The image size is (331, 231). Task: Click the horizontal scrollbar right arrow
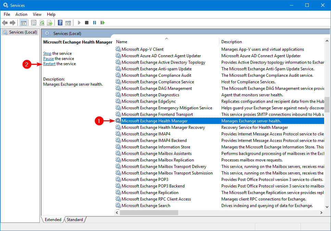pos(321,212)
